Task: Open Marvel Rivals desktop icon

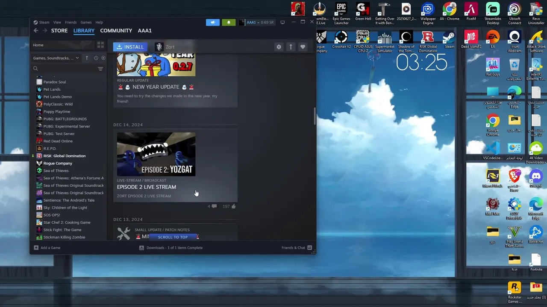Action: (492, 179)
